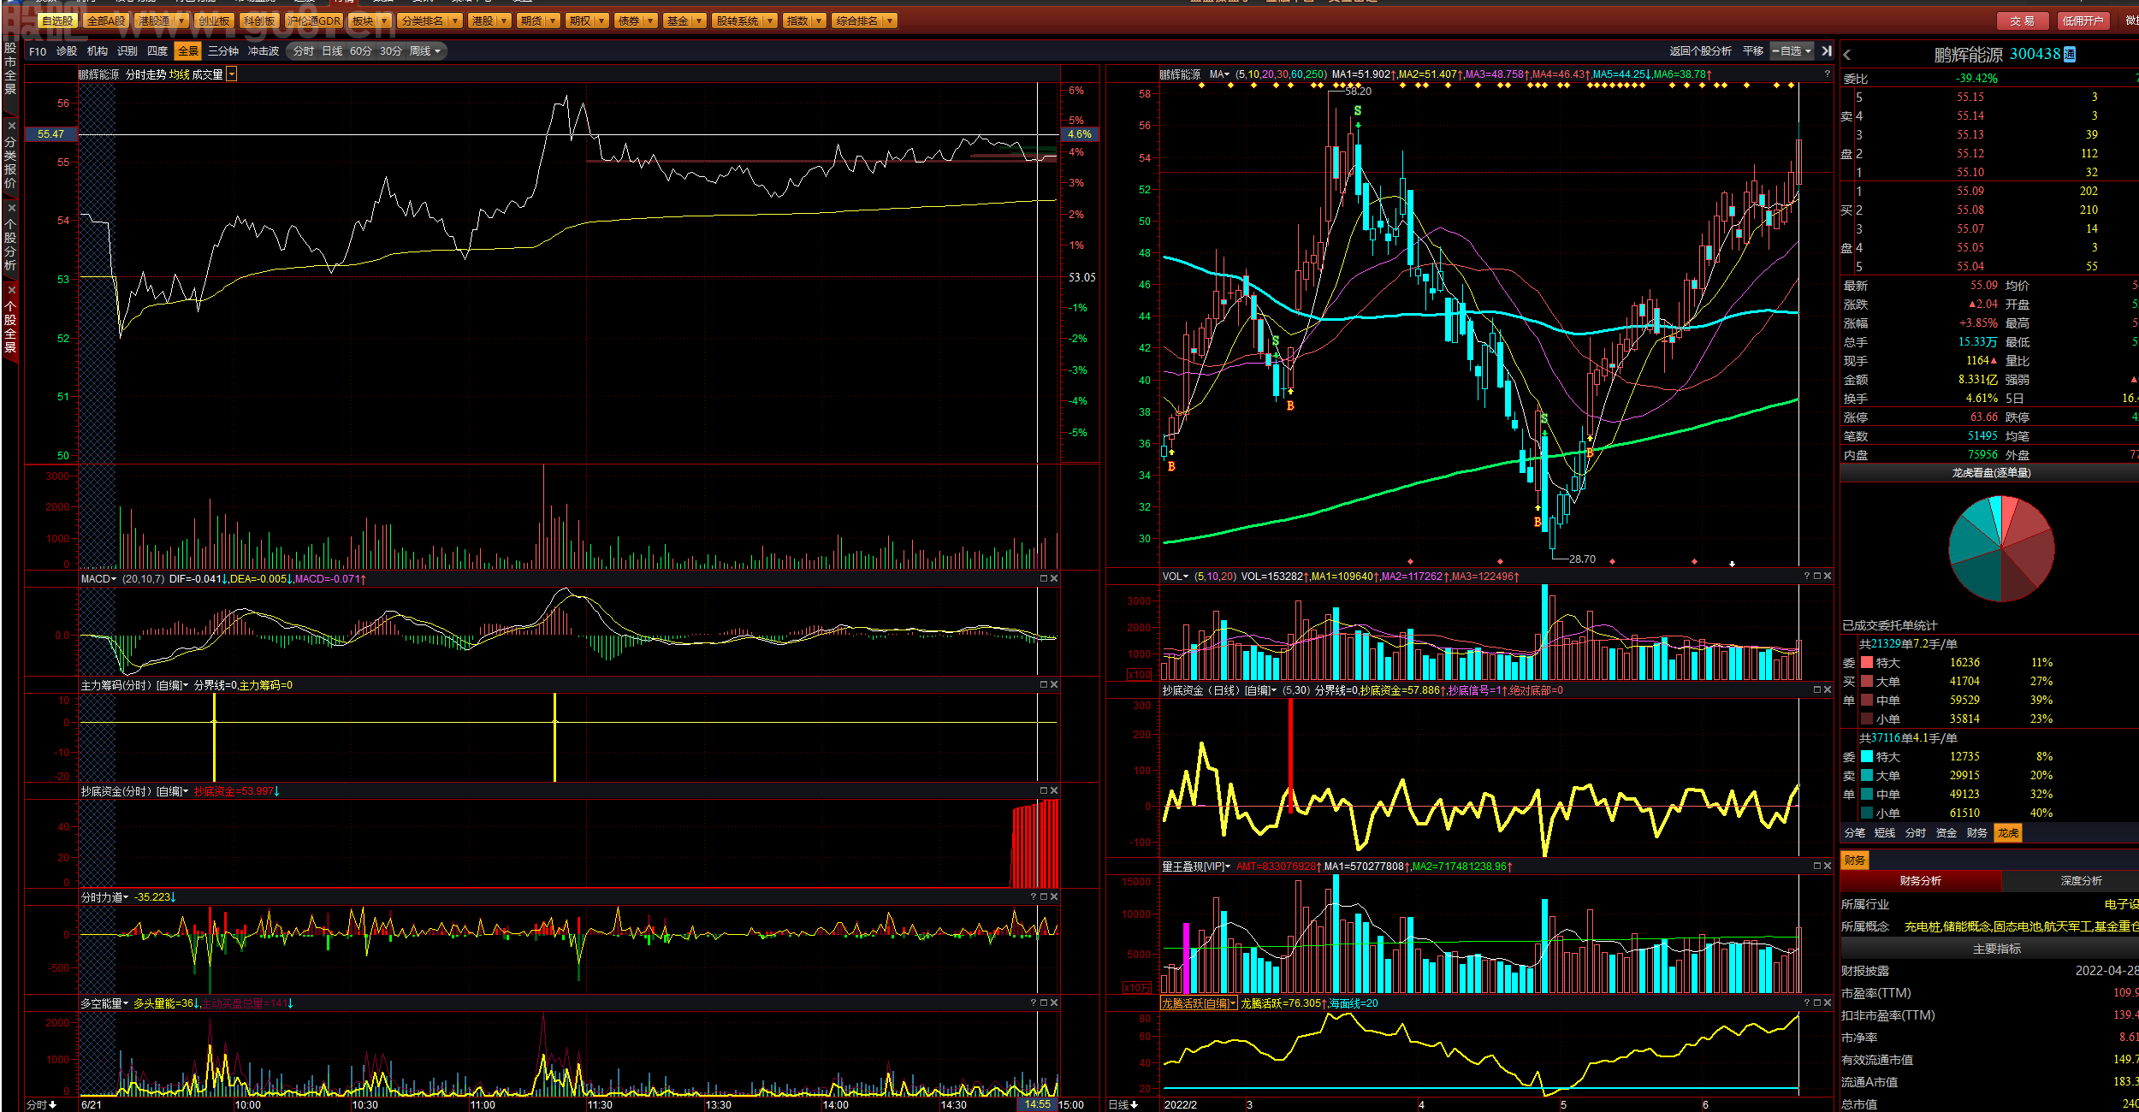Select the 60分 period toggle

pyautogui.click(x=361, y=51)
